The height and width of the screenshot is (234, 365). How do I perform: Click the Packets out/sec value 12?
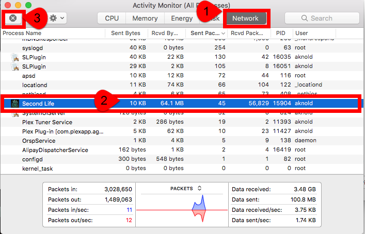[129, 220]
